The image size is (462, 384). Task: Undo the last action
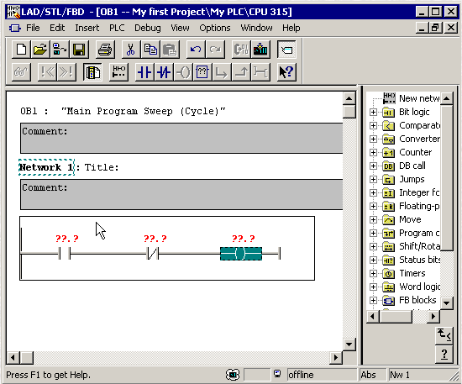(x=196, y=50)
